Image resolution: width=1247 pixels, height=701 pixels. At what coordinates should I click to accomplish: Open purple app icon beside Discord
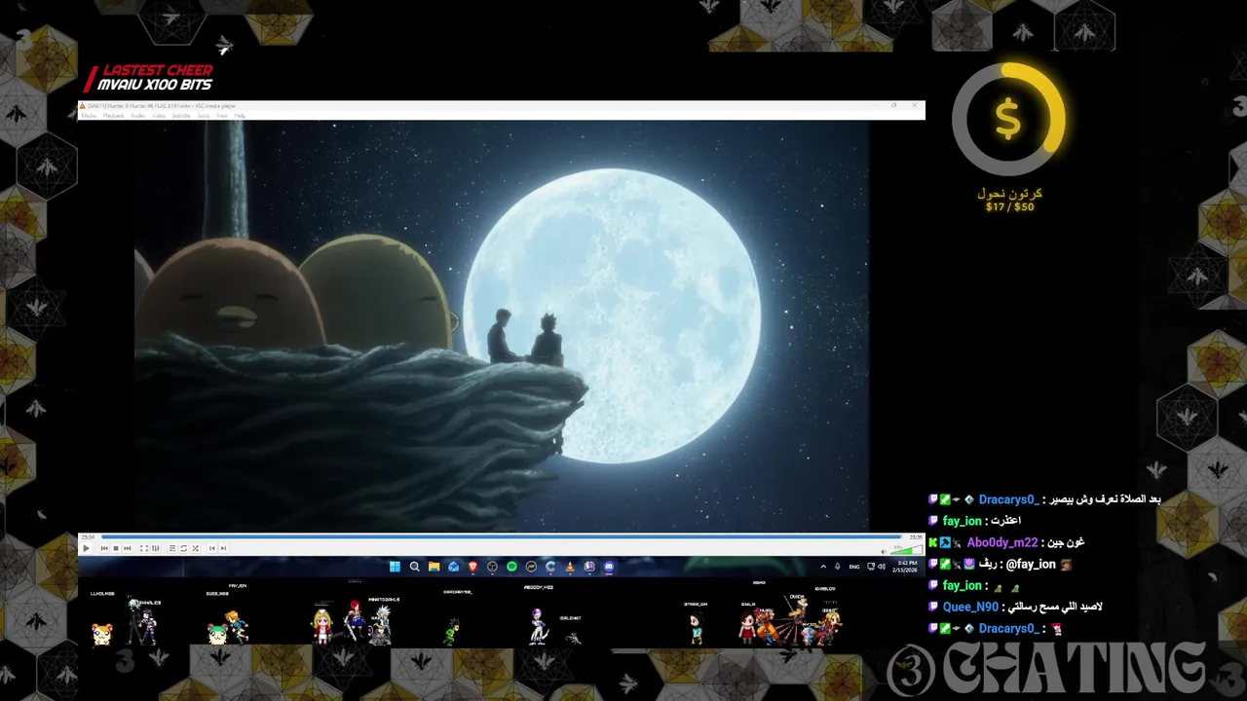589,567
